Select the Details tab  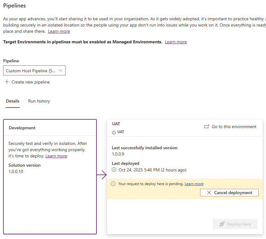(13, 101)
